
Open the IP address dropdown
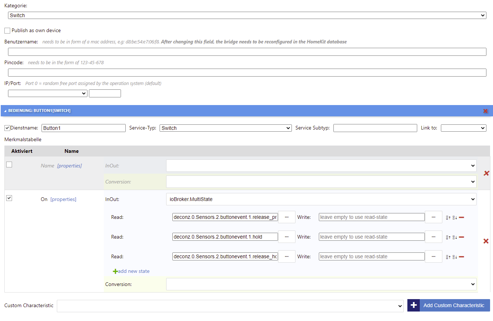pyautogui.click(x=48, y=93)
